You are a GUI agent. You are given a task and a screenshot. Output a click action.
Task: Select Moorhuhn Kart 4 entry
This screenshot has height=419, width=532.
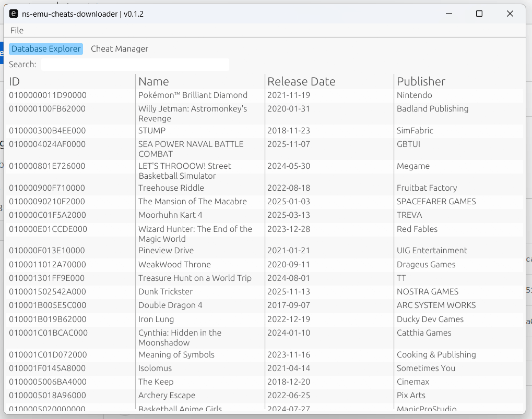click(170, 215)
